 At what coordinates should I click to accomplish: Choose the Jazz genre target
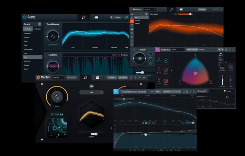point(26,53)
